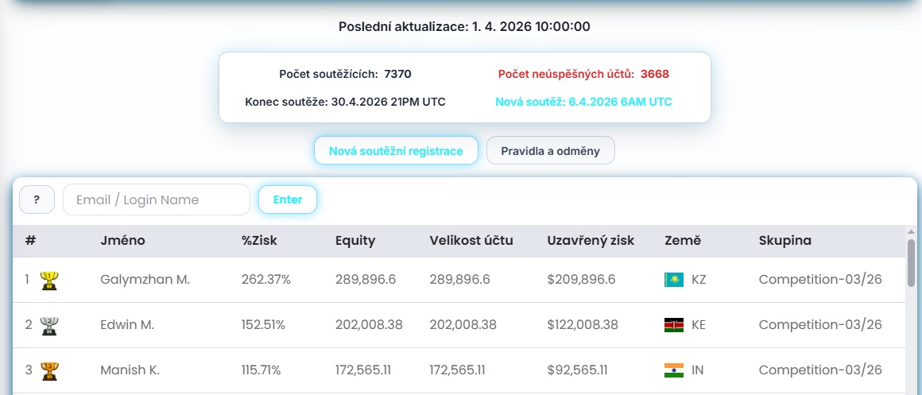The width and height of the screenshot is (922, 395).
Task: Click the gold trophy icon for rank 1
Action: (49, 280)
